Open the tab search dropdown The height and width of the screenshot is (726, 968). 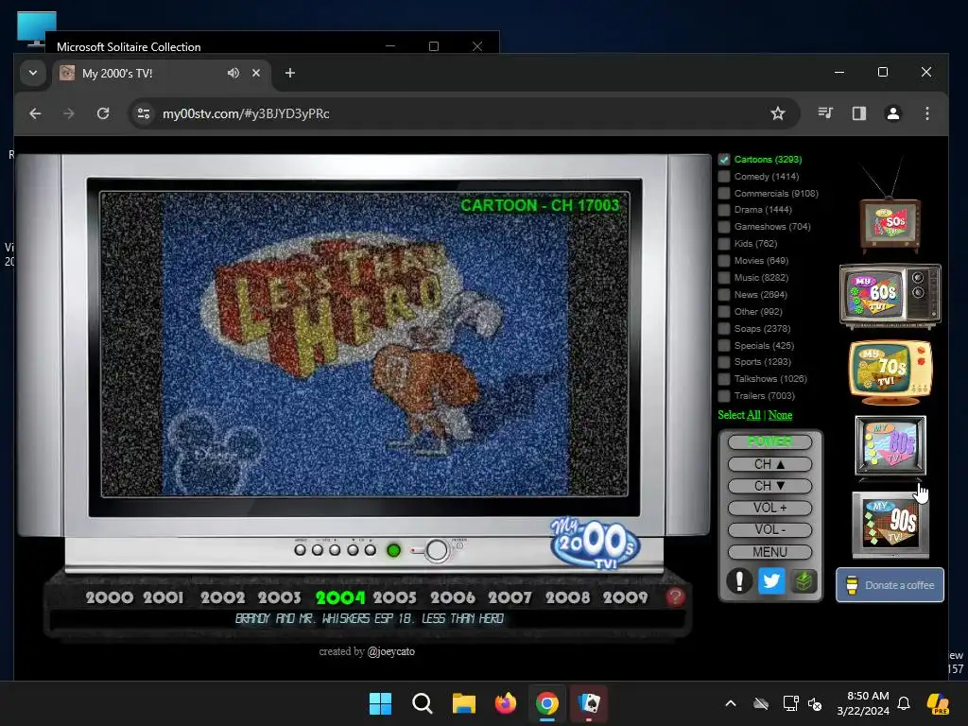coord(33,73)
